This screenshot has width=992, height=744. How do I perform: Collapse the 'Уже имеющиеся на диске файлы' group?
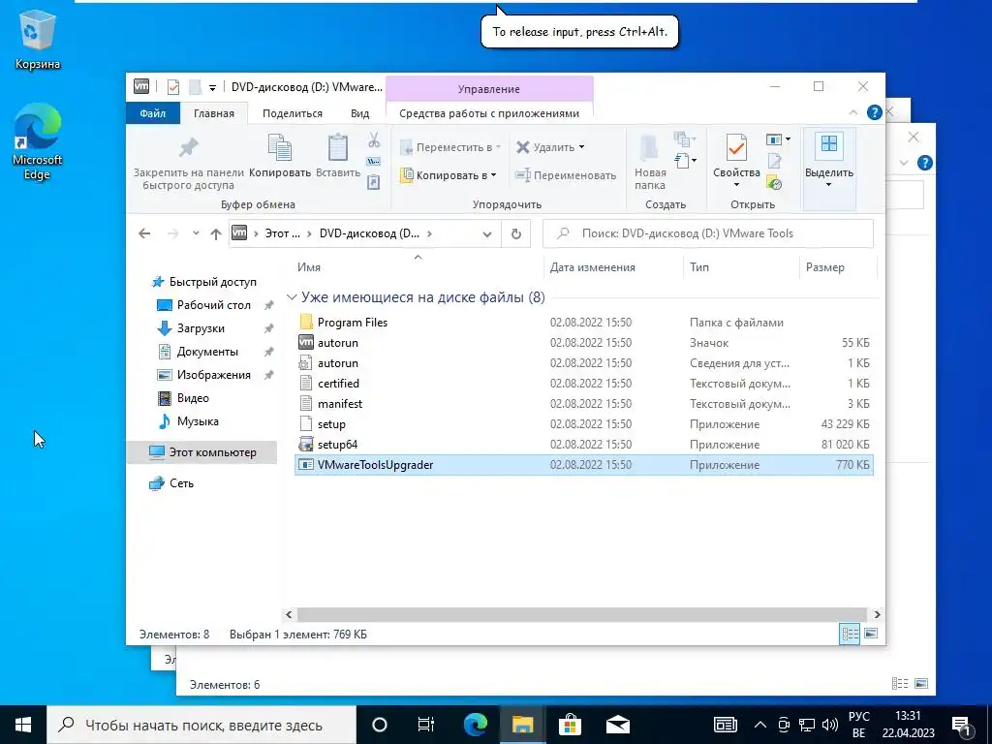[x=292, y=297]
